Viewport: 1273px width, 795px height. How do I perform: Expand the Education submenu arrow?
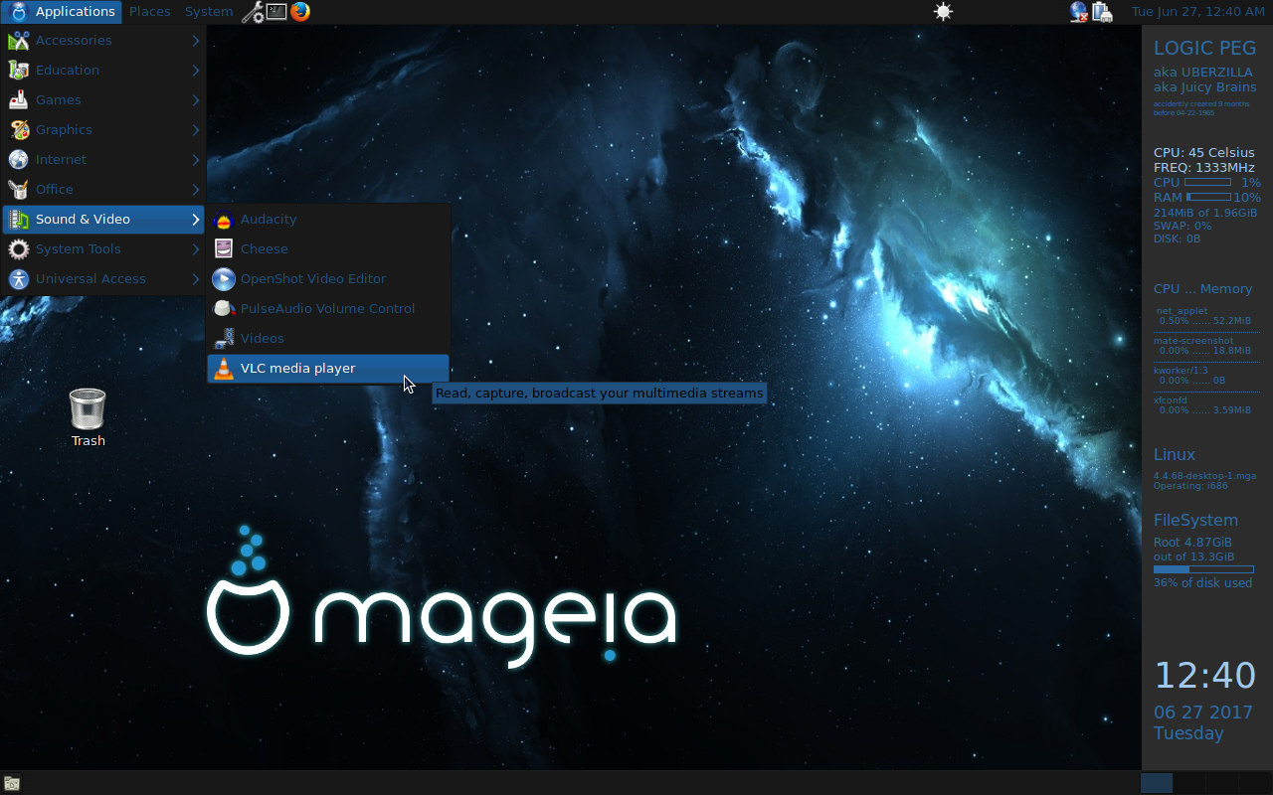[196, 71]
